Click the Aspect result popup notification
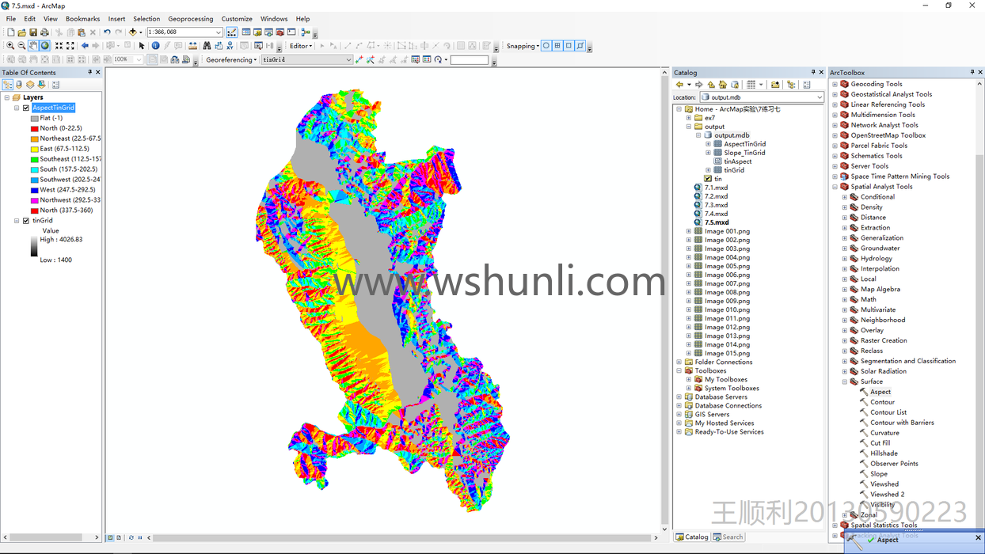 pyautogui.click(x=915, y=541)
